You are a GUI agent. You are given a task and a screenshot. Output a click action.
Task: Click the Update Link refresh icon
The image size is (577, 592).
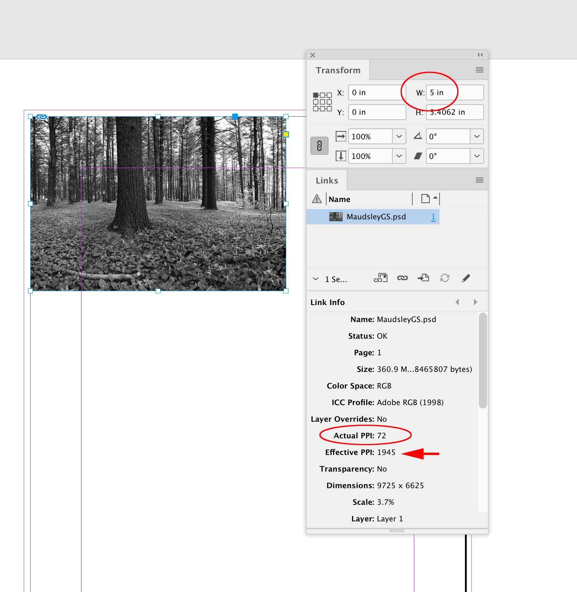[445, 278]
